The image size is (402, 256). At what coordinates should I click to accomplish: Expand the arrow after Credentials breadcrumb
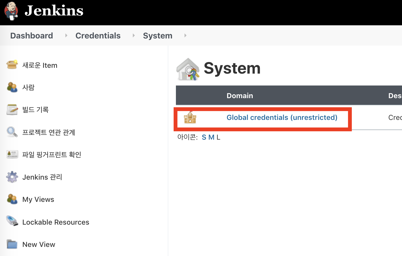134,35
